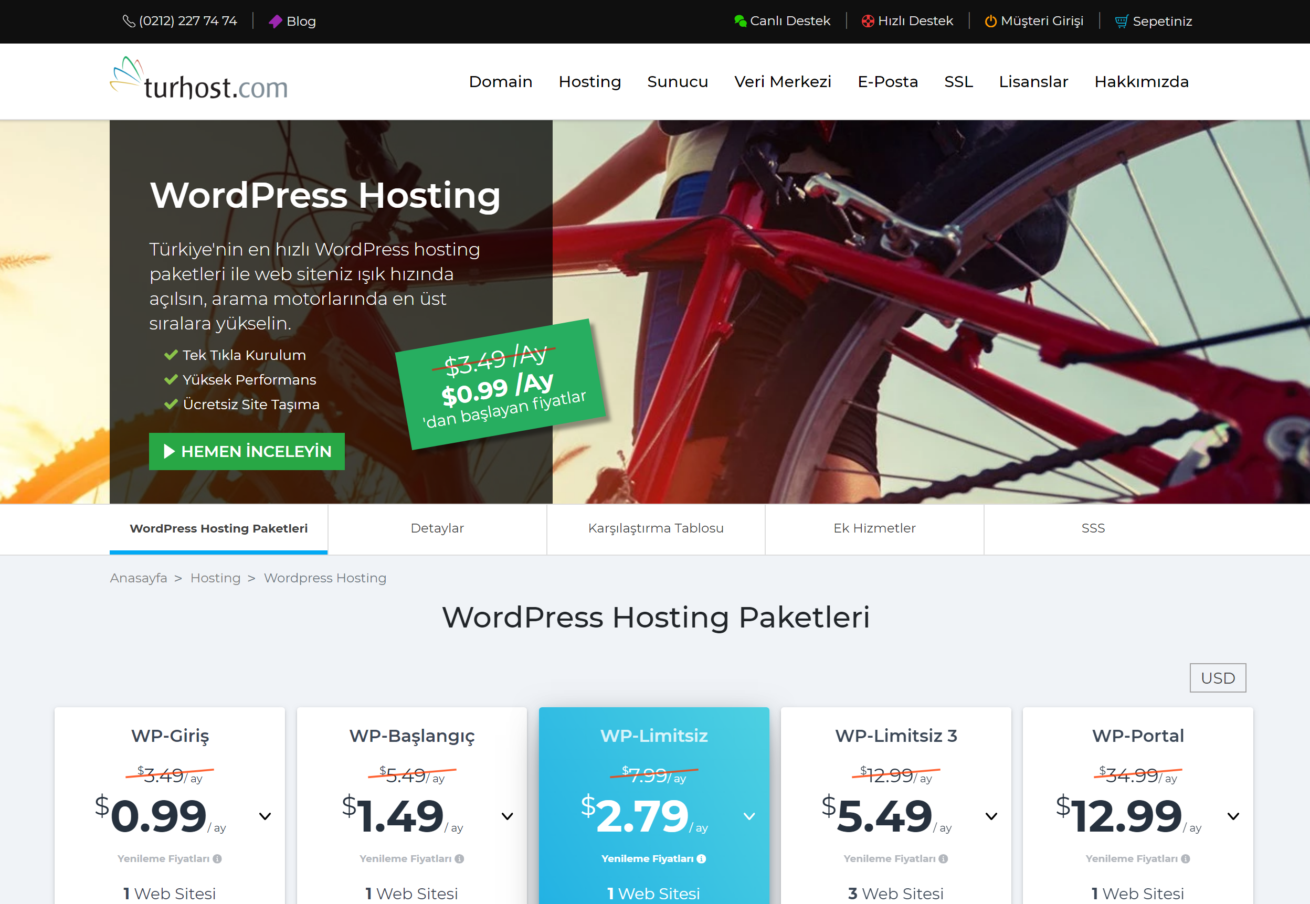Click the Detaylar tab menu item
Screen dimensions: 1310x904
click(x=437, y=529)
